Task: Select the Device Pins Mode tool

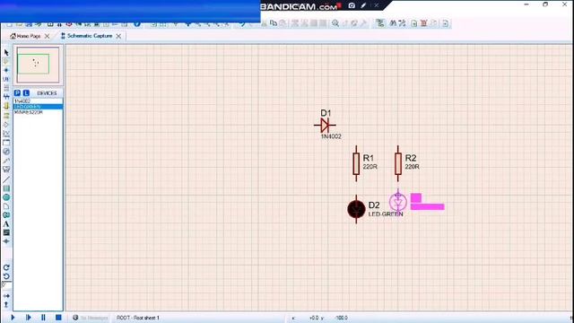Action: (x=6, y=125)
